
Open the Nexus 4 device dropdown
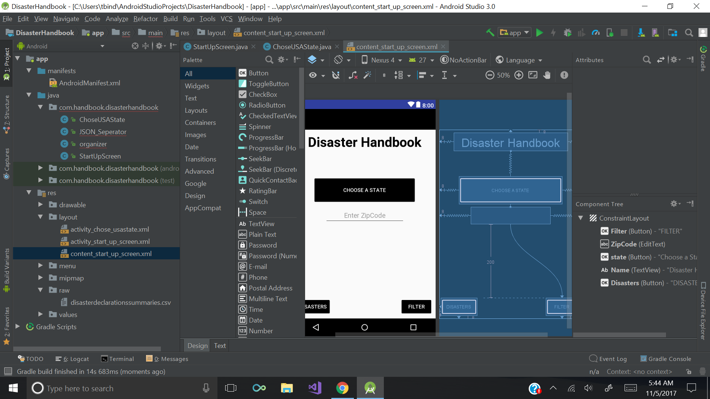pyautogui.click(x=382, y=60)
